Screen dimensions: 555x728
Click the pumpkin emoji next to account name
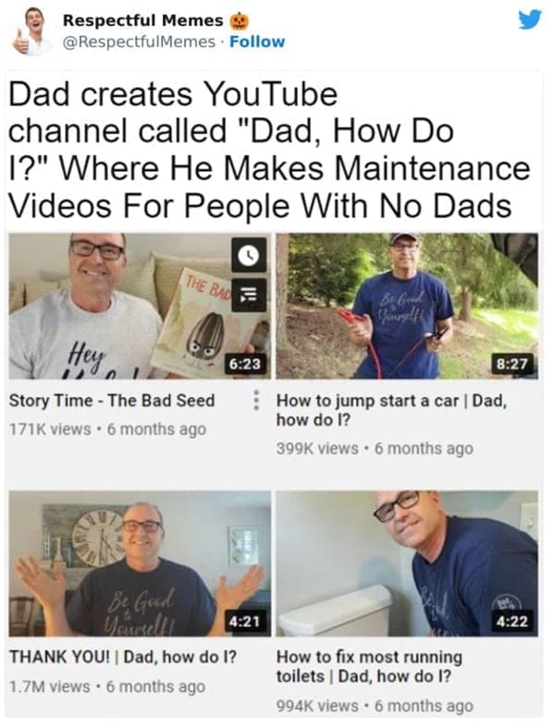(240, 20)
